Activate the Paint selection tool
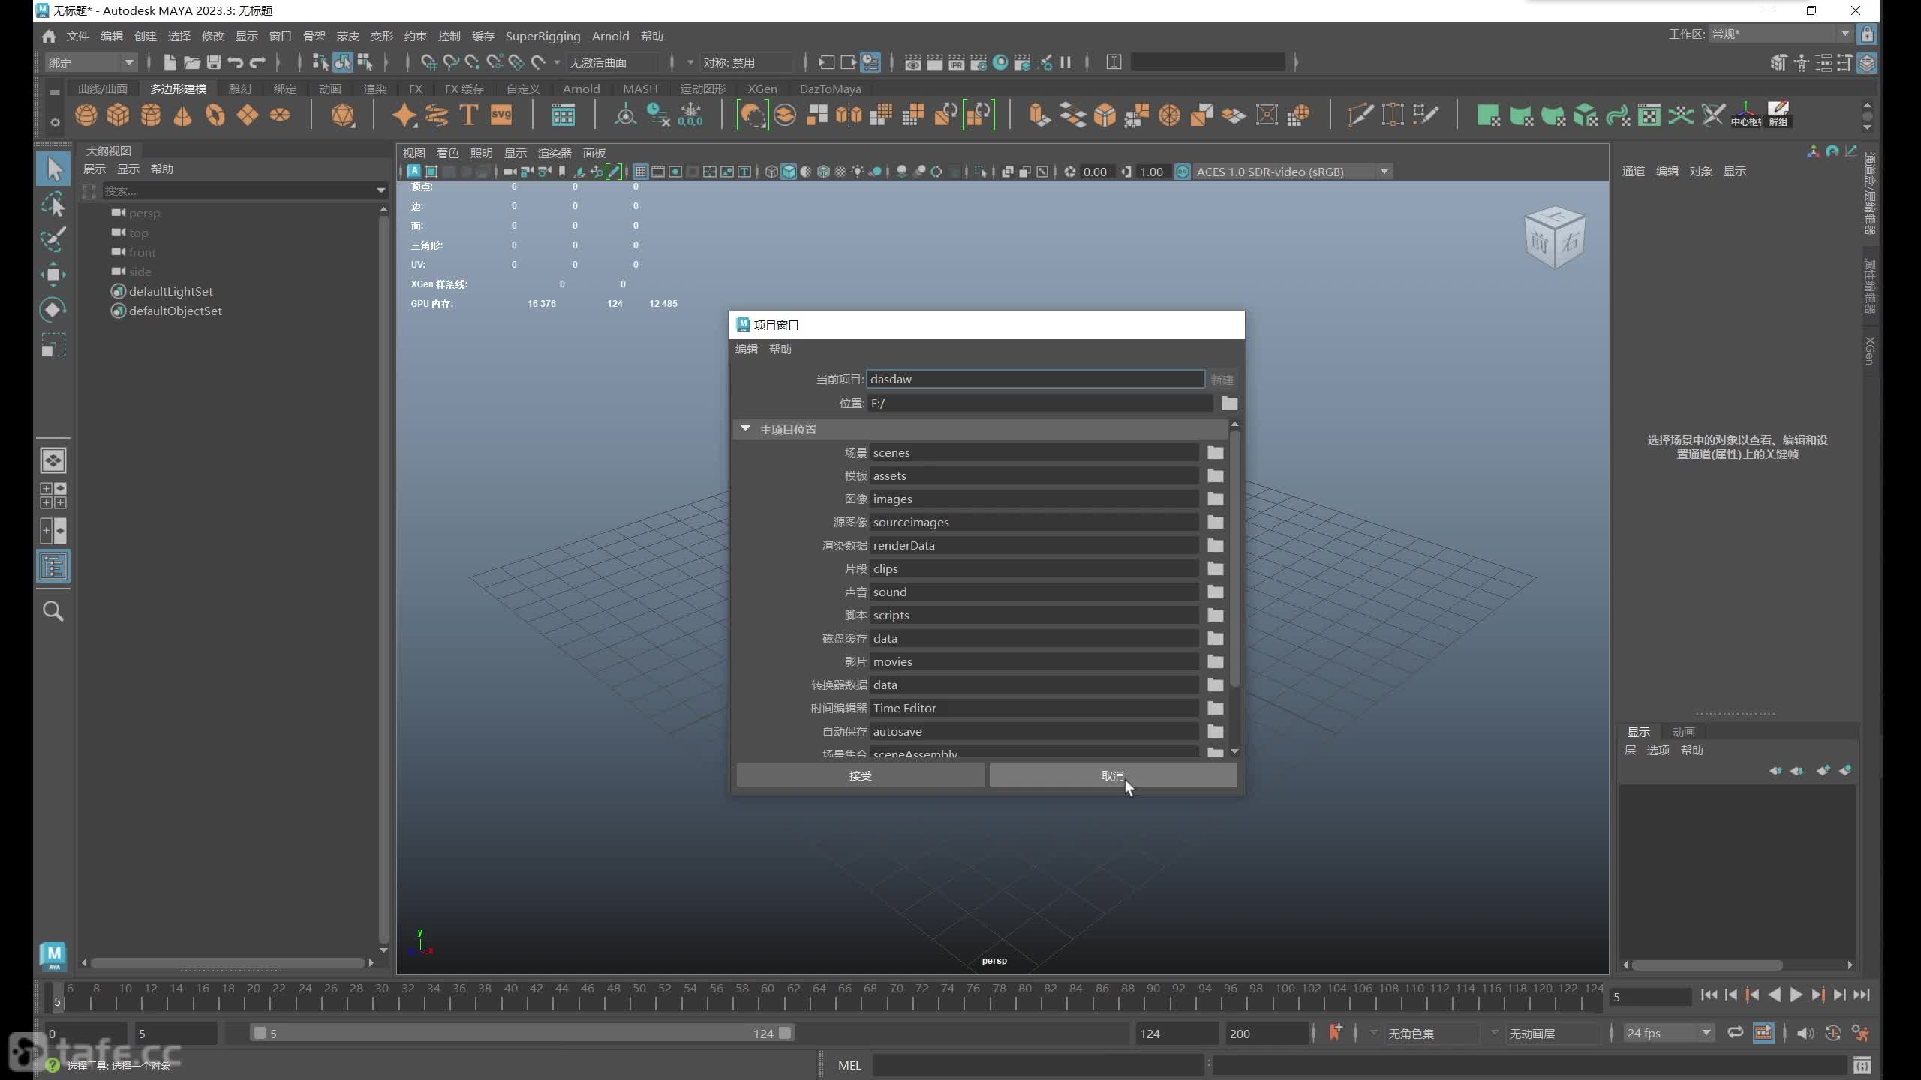The width and height of the screenshot is (1921, 1080). (53, 239)
